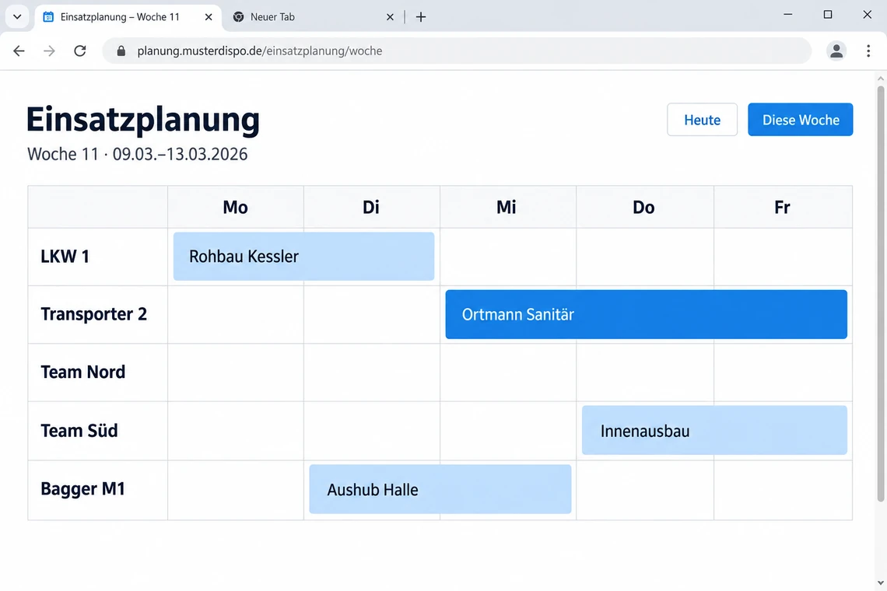The width and height of the screenshot is (887, 591).
Task: Close the Neuer Tab tab
Action: 390,17
